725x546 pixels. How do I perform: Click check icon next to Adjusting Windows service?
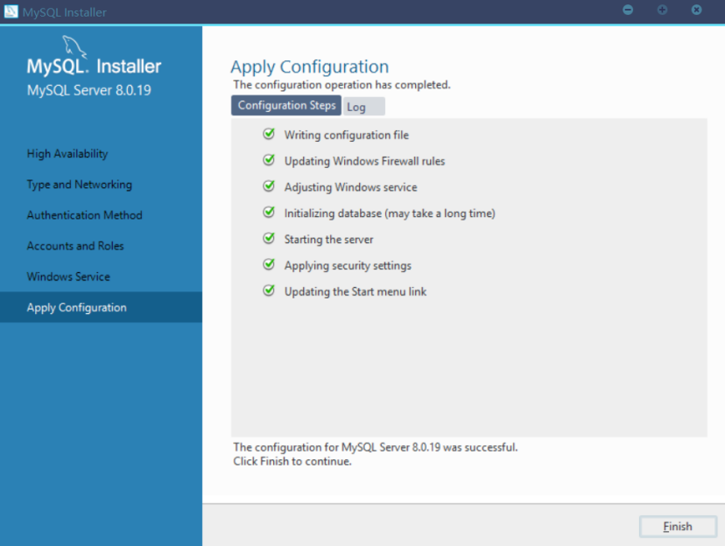(x=269, y=186)
